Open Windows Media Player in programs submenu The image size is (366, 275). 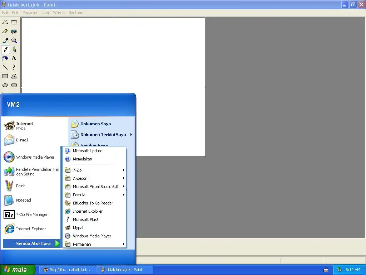click(94, 236)
